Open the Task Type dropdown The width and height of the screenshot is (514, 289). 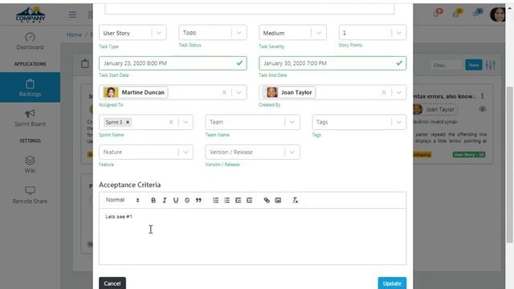point(133,33)
